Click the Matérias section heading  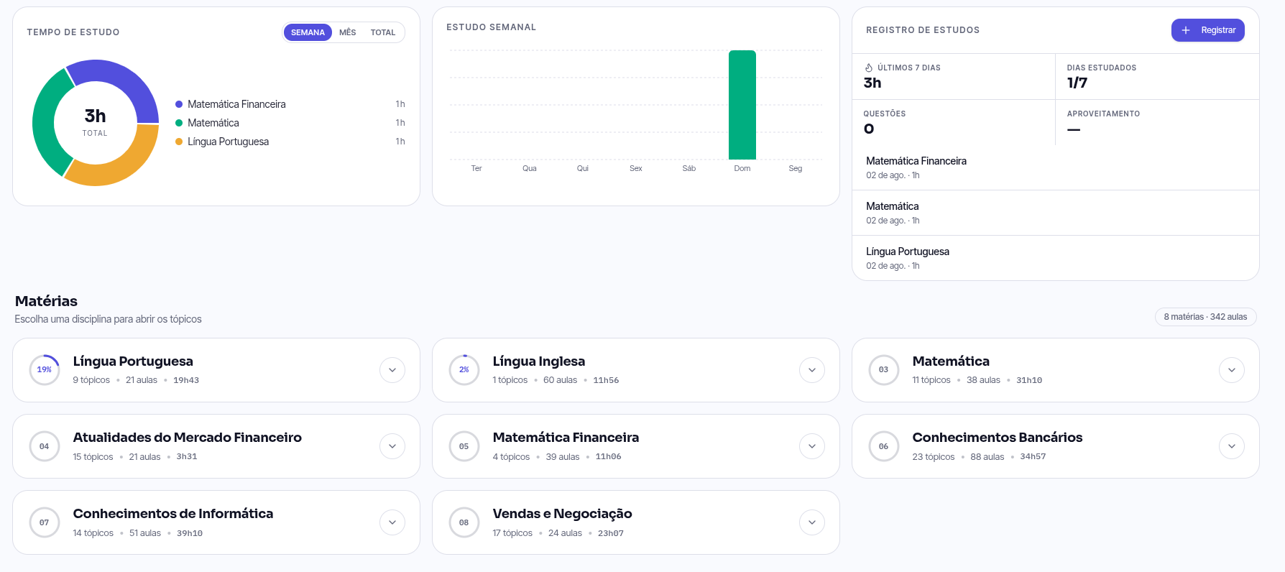point(46,301)
